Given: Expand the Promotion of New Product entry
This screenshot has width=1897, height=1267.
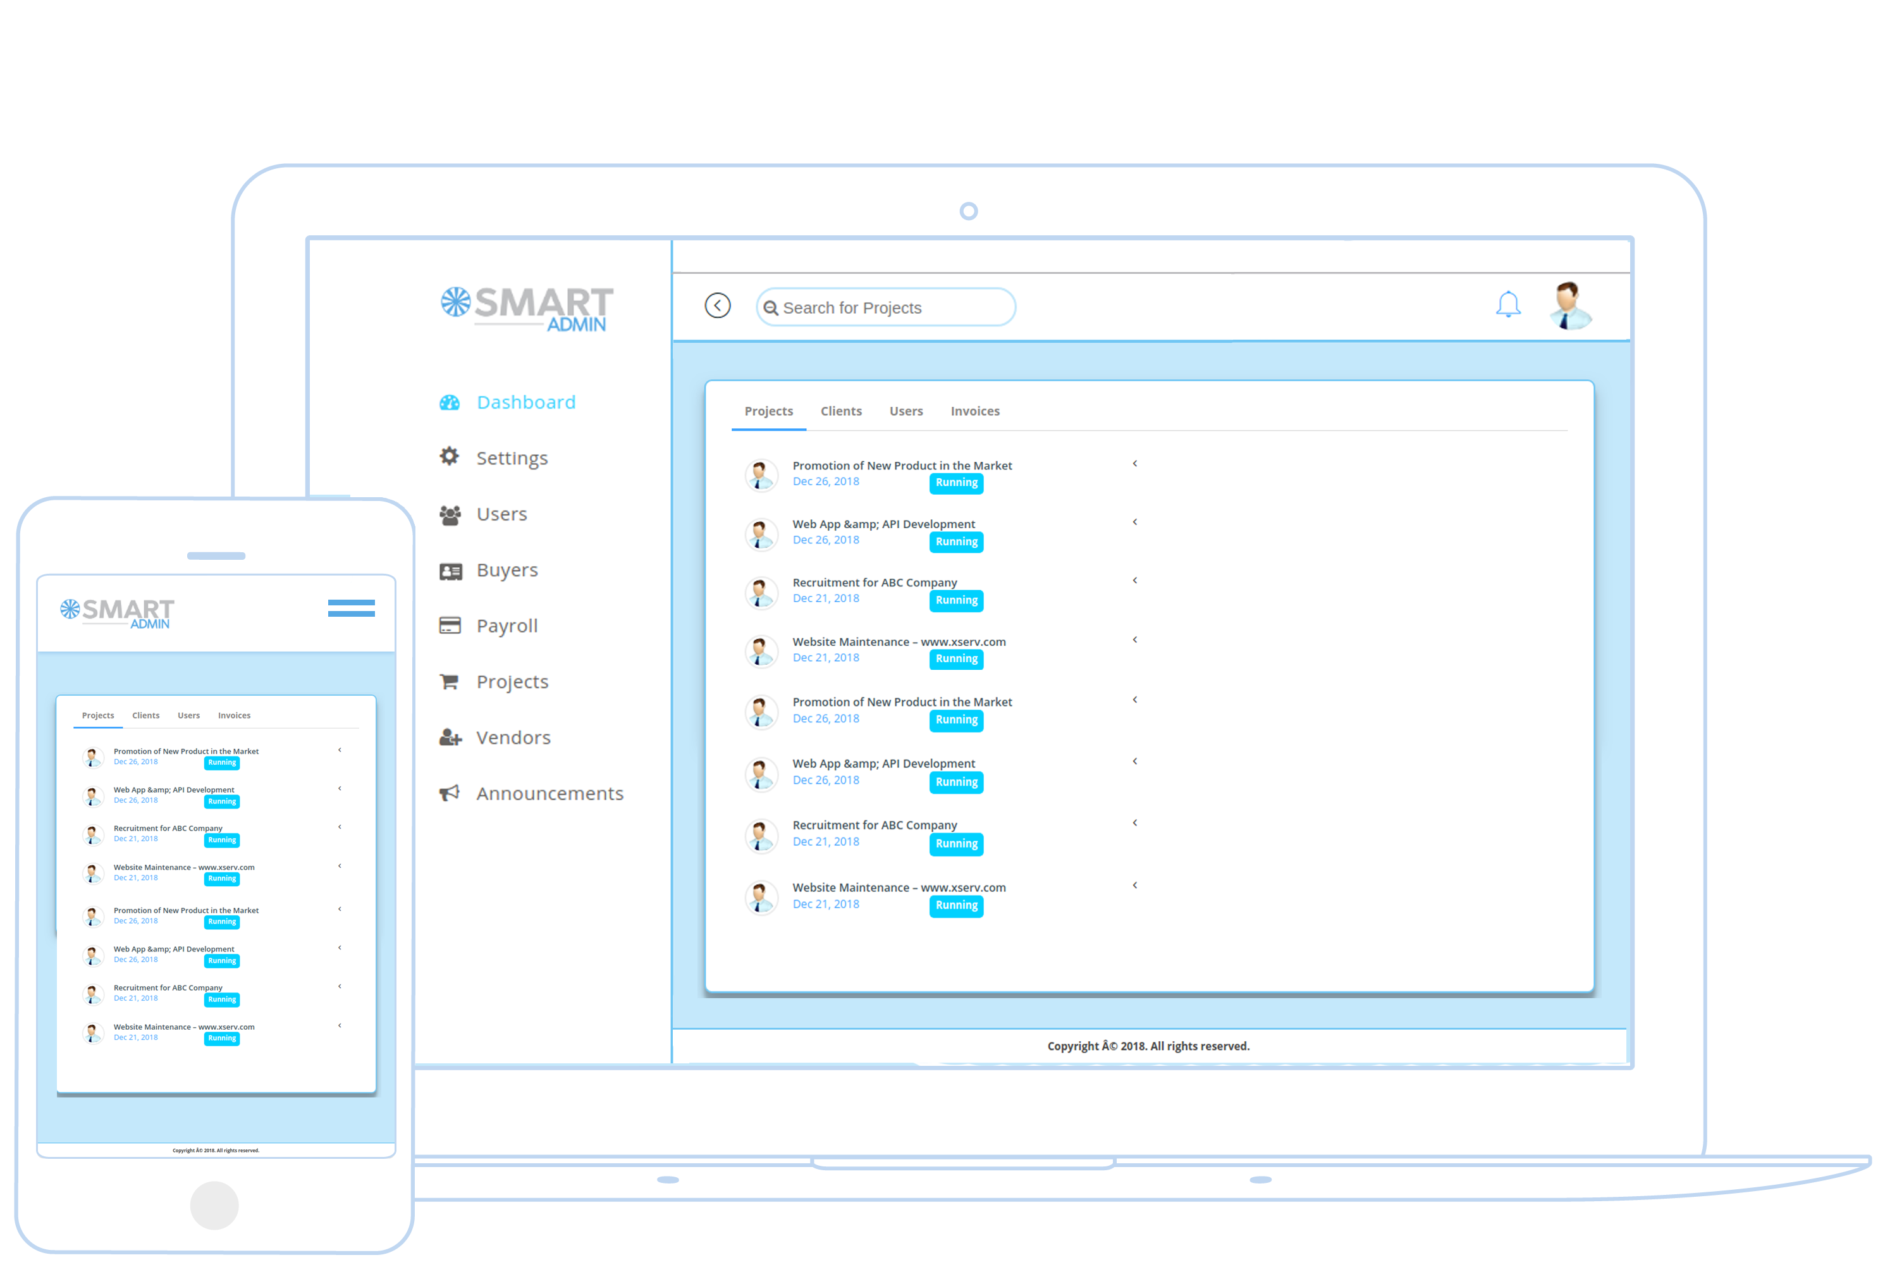Looking at the screenshot, I should pos(1136,464).
